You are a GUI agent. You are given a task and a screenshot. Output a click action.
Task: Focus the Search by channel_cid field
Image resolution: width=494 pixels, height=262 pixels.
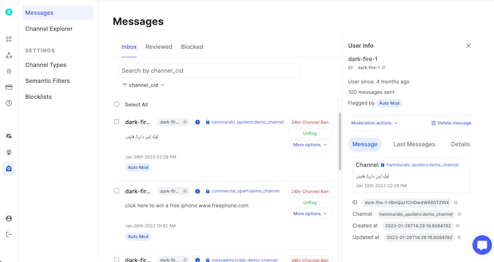209,70
